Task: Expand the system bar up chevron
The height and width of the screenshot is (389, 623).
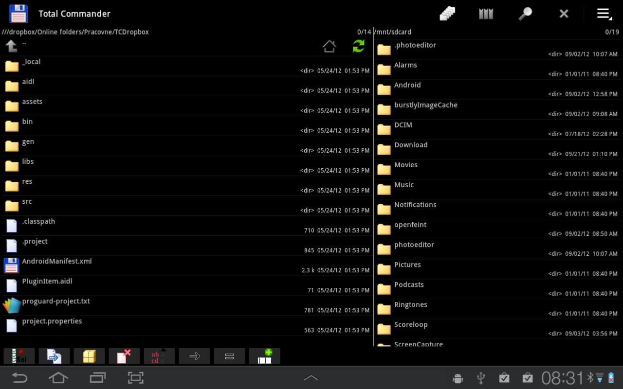Action: pos(311,378)
